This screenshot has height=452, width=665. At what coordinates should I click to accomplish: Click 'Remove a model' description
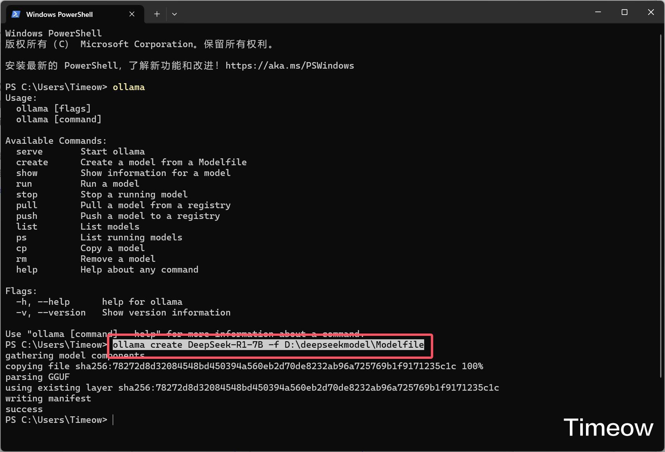pos(118,259)
